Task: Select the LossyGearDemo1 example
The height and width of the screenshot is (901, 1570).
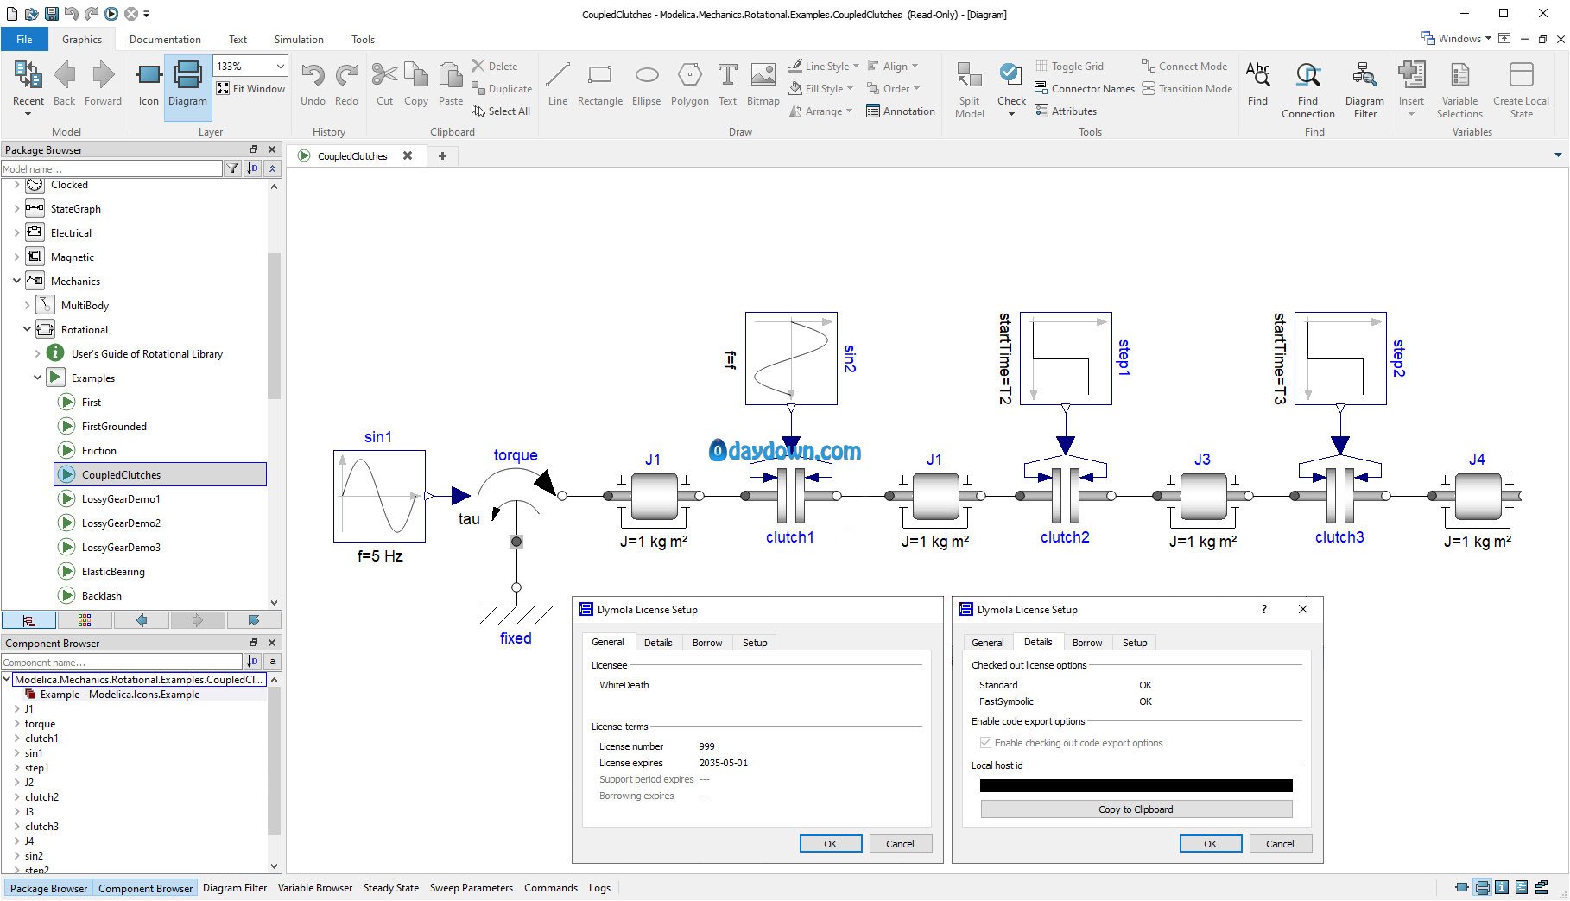Action: (120, 498)
